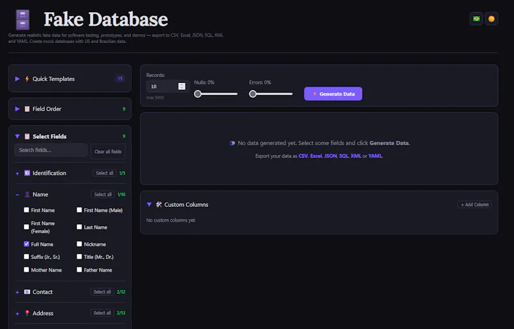The image size is (514, 329).
Task: Click the "No custom columns yet." text
Action: 171,220
